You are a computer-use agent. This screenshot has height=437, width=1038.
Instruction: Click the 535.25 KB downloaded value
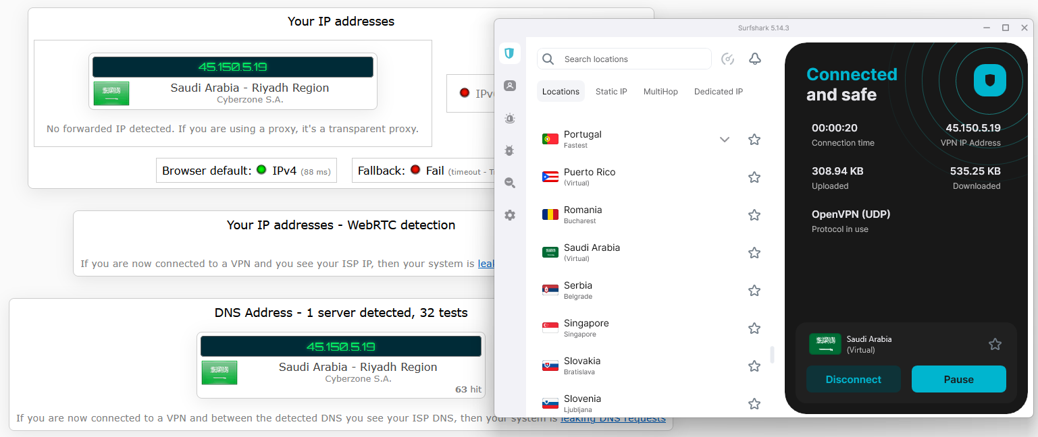click(x=975, y=171)
